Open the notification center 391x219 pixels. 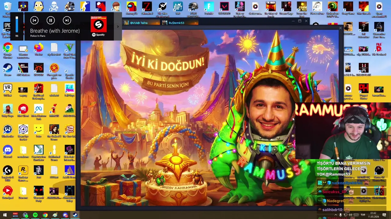[x=384, y=215]
